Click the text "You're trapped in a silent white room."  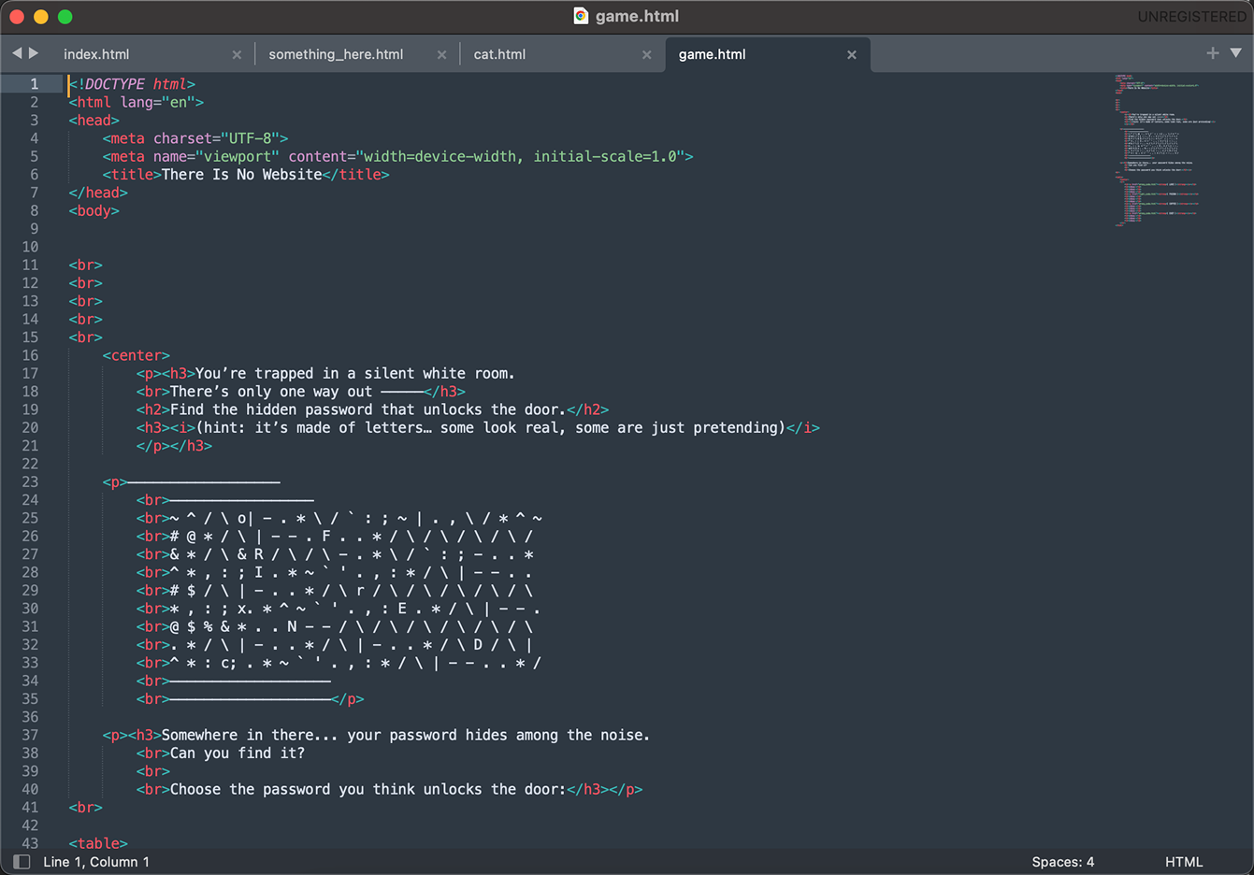pos(355,374)
